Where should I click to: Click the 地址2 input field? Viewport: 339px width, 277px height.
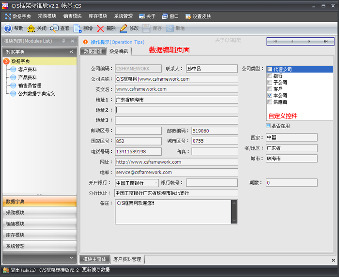coord(176,110)
